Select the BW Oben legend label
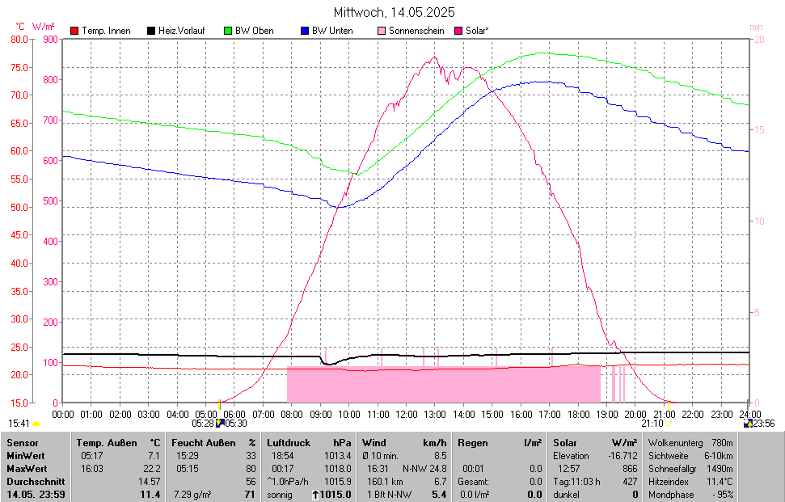Image resolution: width=785 pixels, height=502 pixels. coord(255,31)
